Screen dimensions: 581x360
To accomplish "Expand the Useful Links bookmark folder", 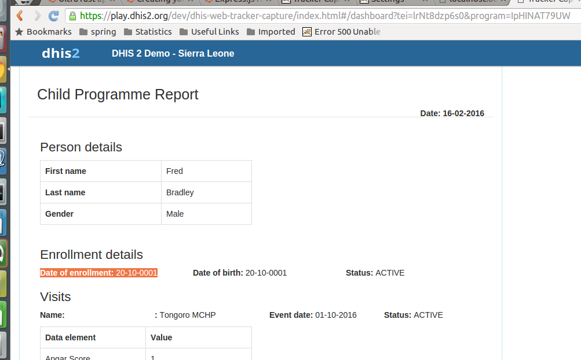I will point(209,32).
